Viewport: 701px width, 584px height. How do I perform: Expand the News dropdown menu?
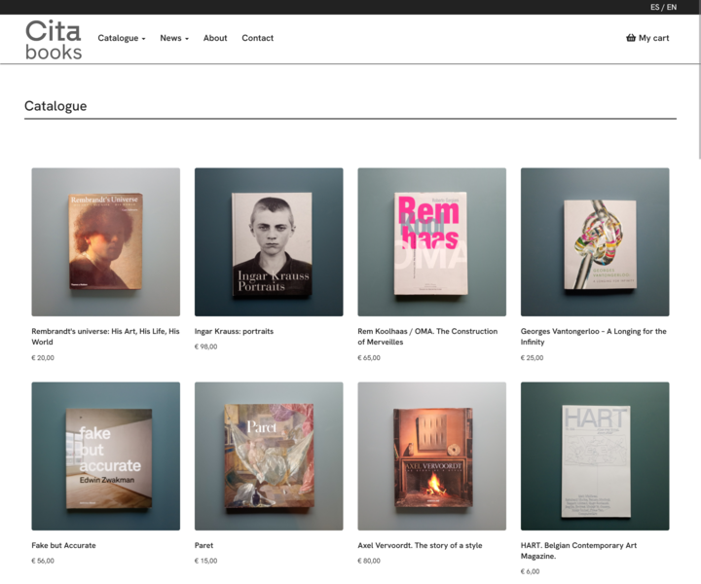pyautogui.click(x=174, y=38)
